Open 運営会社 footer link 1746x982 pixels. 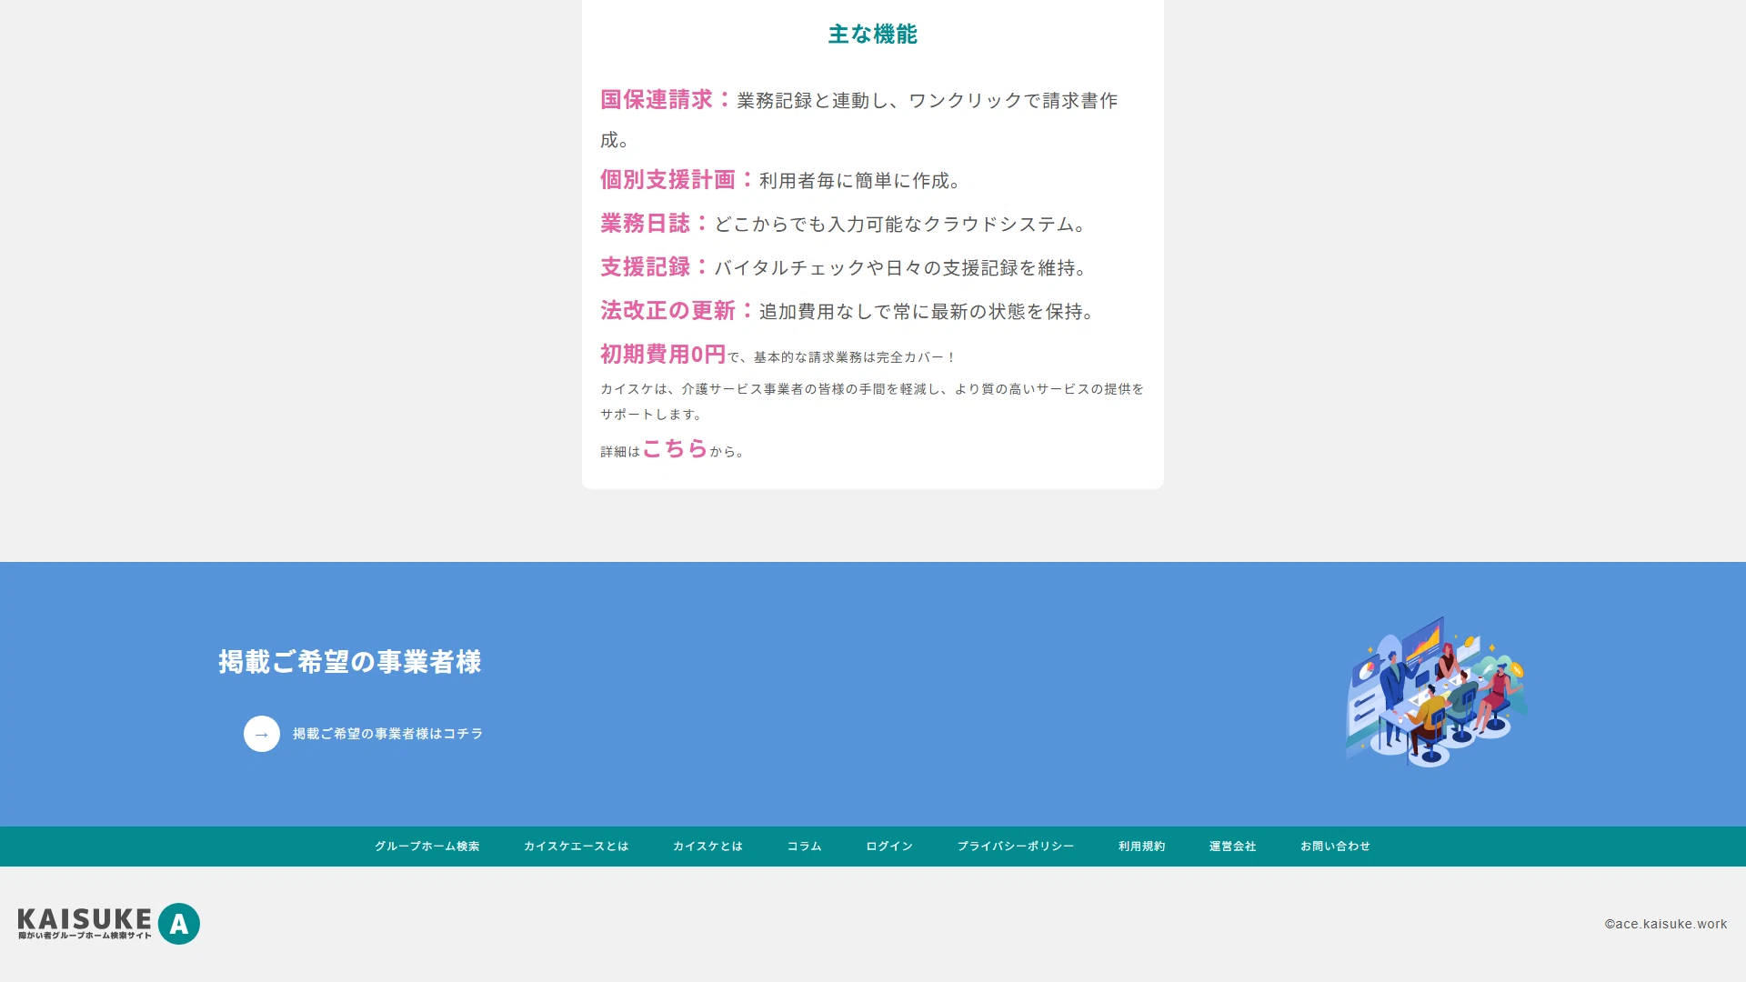pos(1232,847)
